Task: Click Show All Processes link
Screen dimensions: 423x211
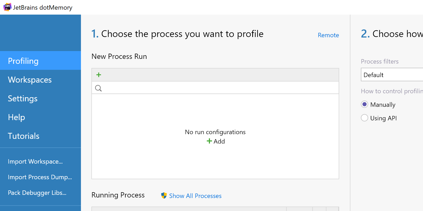Action: pos(195,196)
